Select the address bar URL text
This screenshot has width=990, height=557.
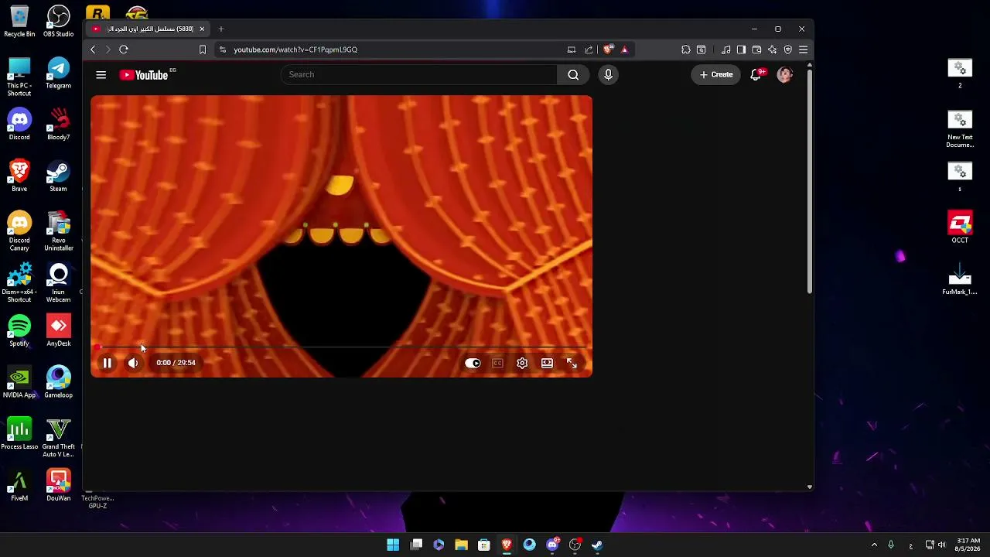click(295, 50)
